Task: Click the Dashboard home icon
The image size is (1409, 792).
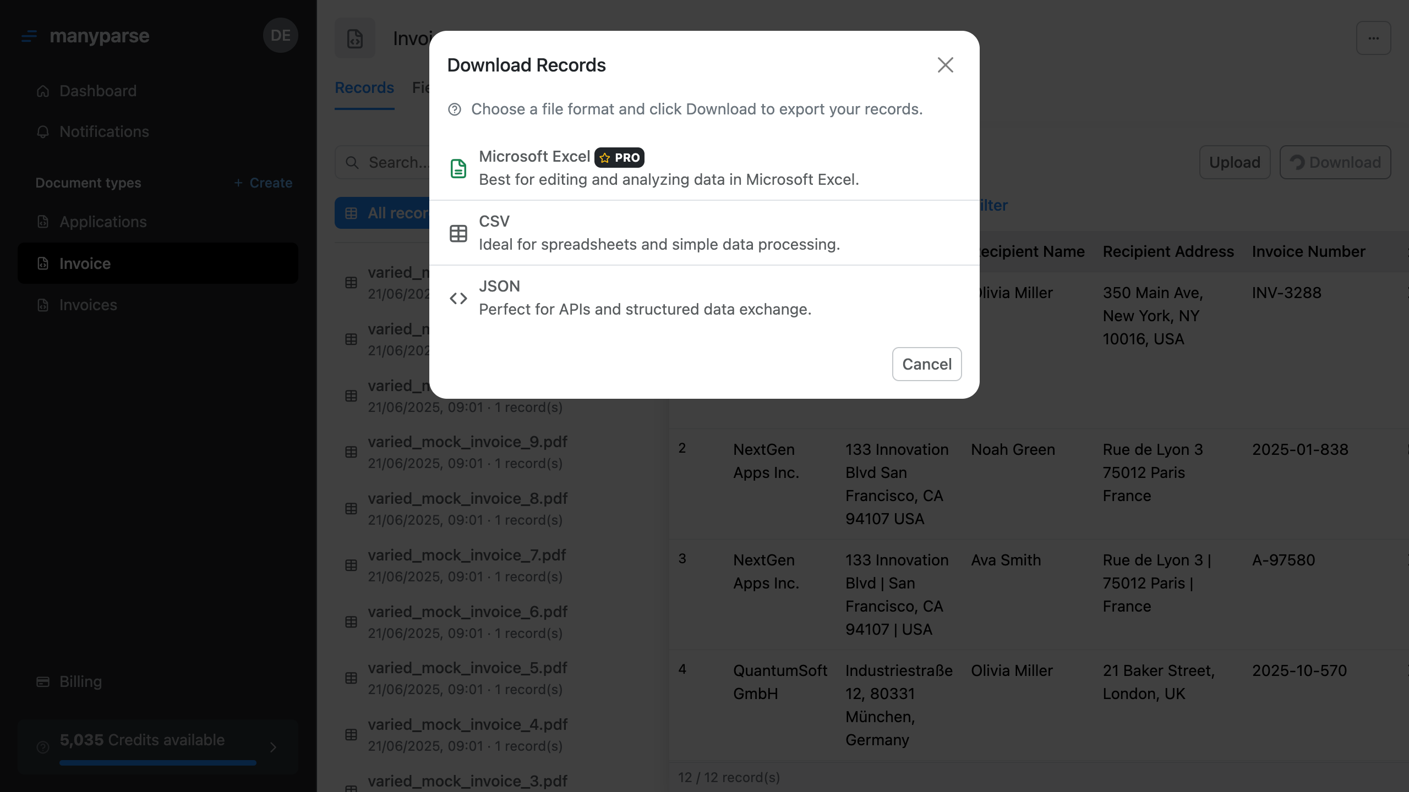Action: (43, 91)
